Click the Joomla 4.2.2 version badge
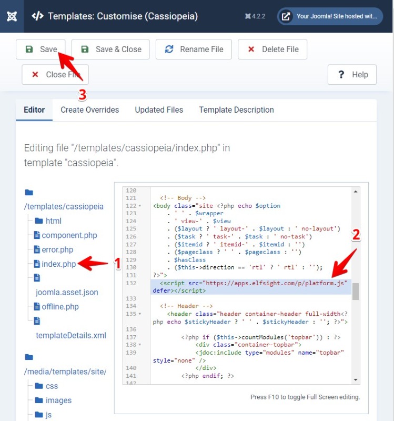The width and height of the screenshot is (394, 421). click(x=255, y=16)
